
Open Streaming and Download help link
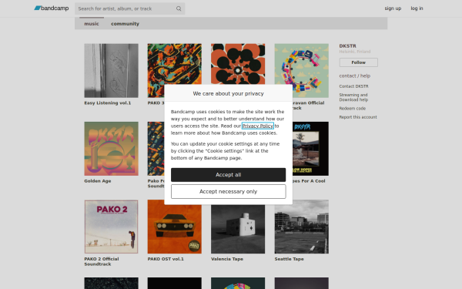(x=353, y=97)
